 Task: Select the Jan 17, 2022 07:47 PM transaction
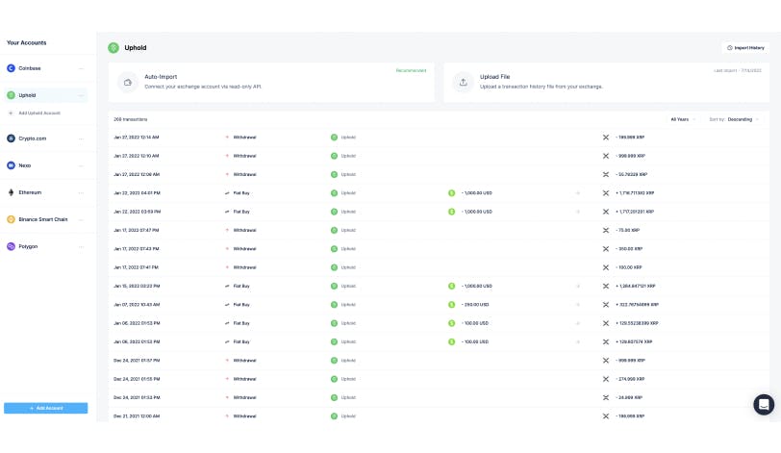(439, 231)
